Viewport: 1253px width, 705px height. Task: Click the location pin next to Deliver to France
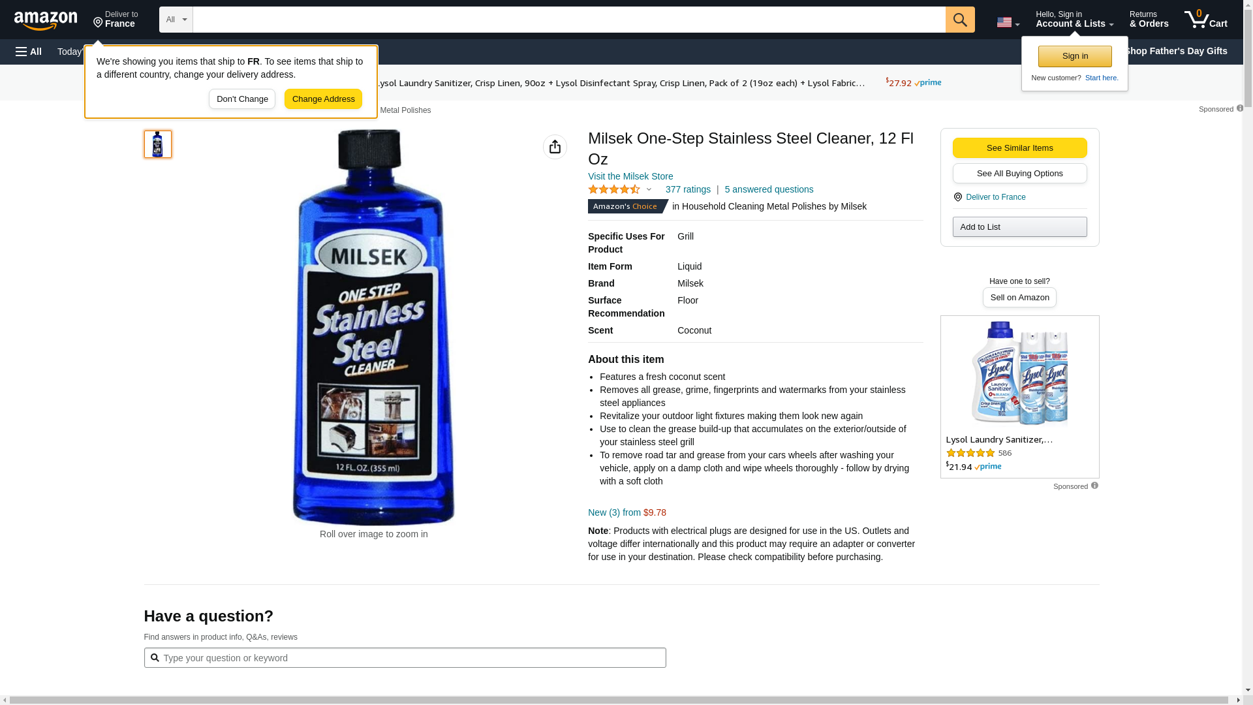point(957,197)
